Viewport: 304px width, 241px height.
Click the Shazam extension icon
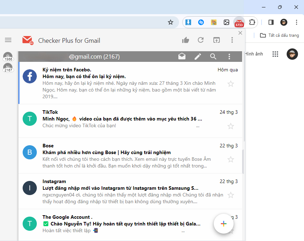click(x=201, y=22)
